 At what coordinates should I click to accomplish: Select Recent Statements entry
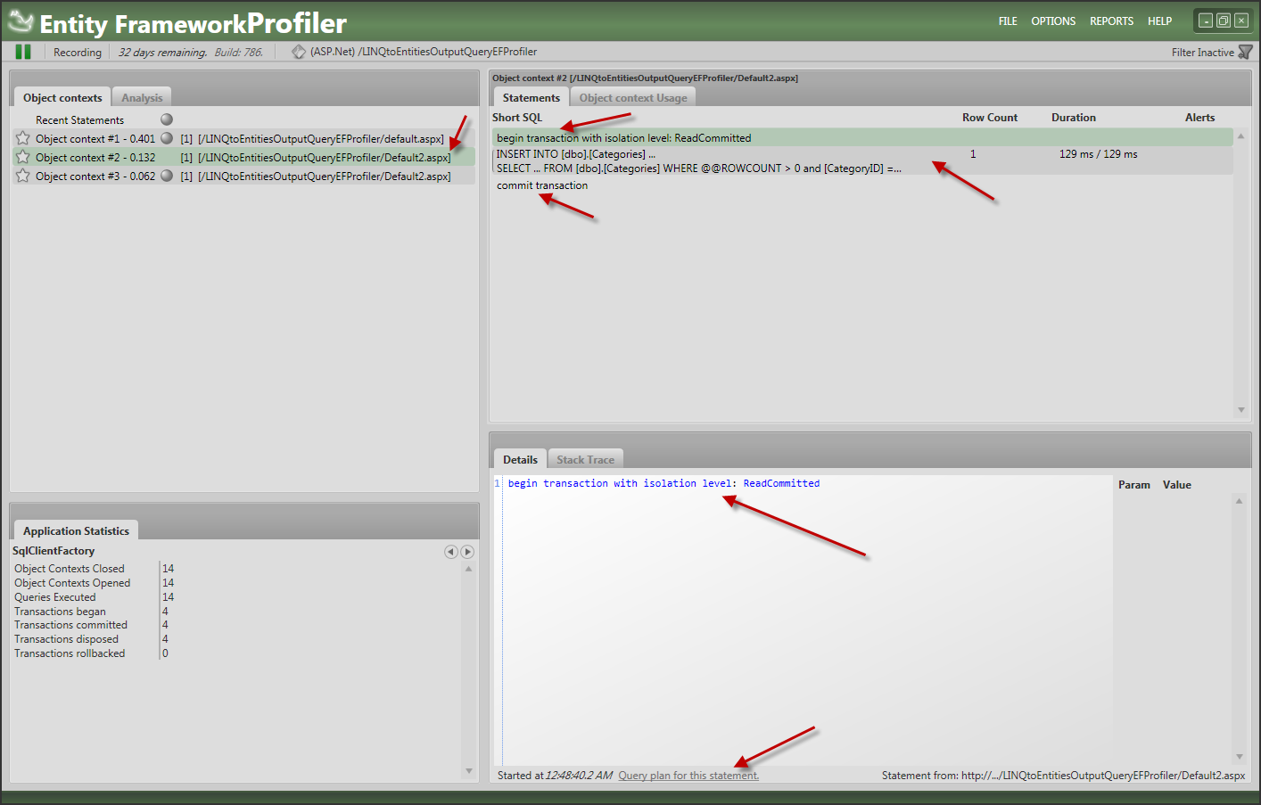pos(79,120)
